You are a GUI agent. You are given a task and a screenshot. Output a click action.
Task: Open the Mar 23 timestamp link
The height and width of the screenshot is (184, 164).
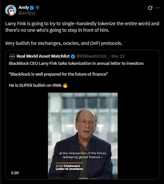[118, 56]
